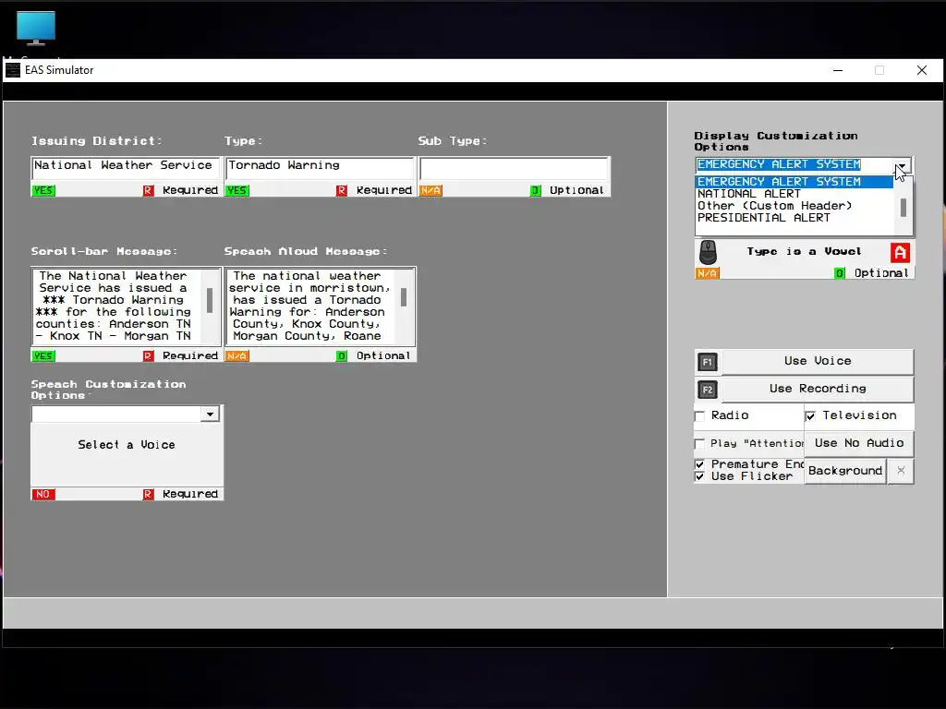Click the red R badge under Issuing District
Image resolution: width=946 pixels, height=709 pixels.
point(149,190)
